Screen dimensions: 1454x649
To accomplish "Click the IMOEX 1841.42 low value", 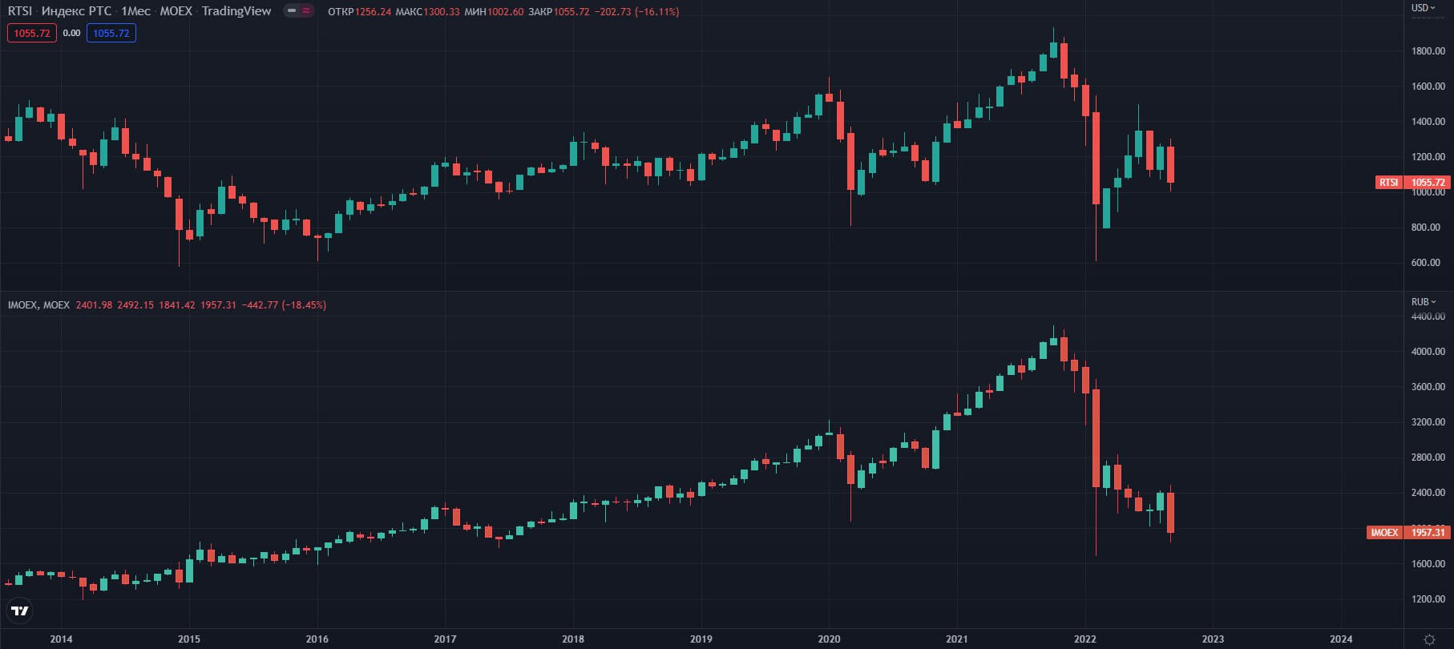I will coord(177,305).
